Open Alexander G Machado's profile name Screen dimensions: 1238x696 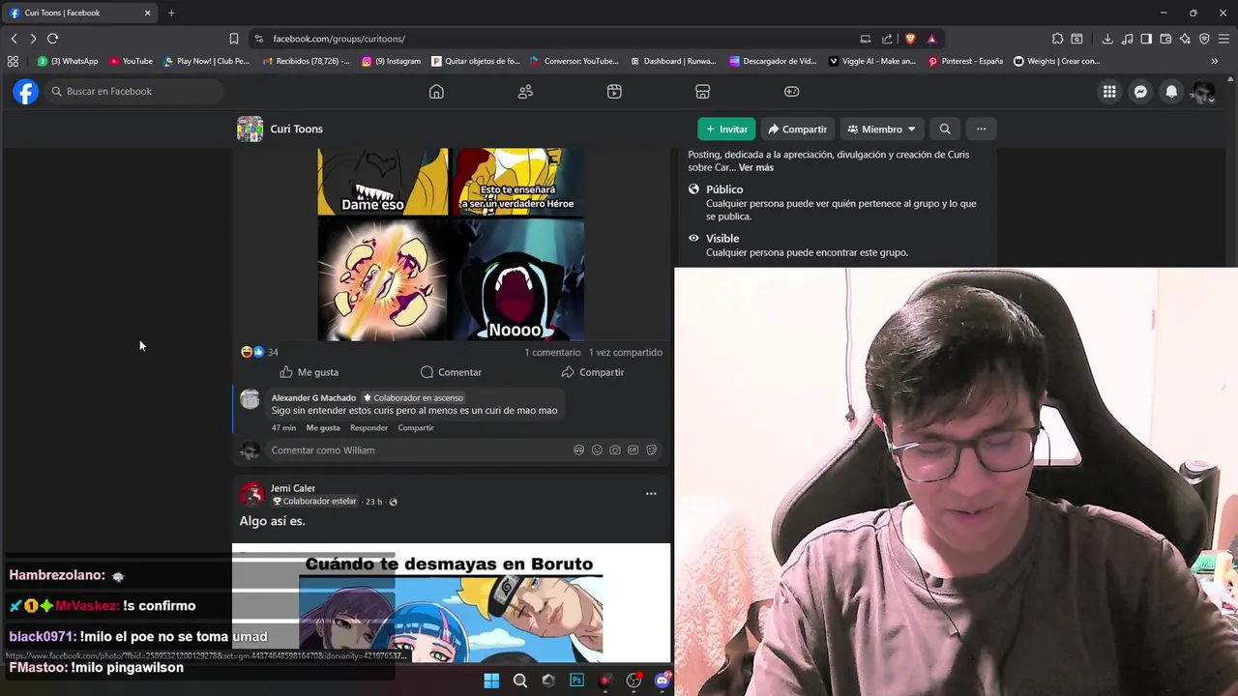click(x=313, y=397)
